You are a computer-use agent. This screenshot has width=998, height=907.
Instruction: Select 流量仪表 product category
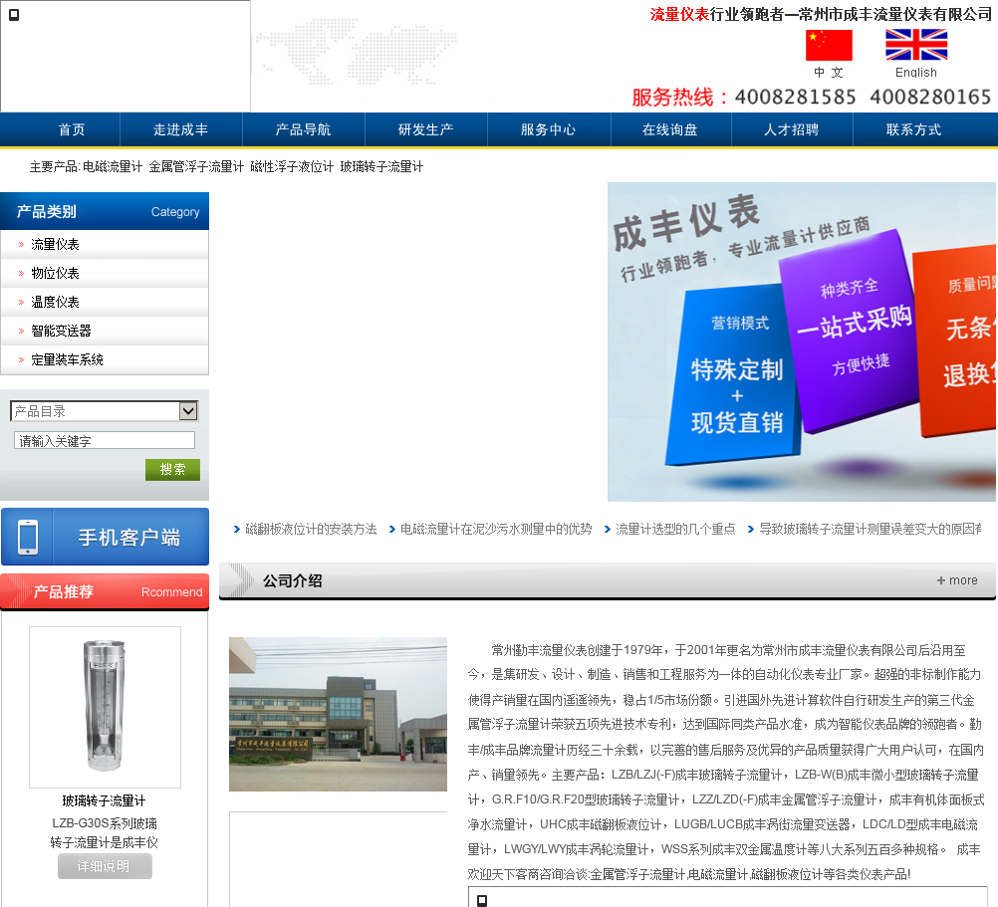(56, 244)
